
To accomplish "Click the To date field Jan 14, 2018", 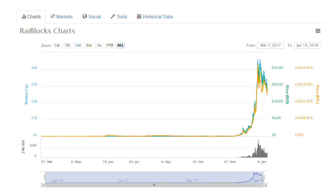I will pyautogui.click(x=308, y=45).
